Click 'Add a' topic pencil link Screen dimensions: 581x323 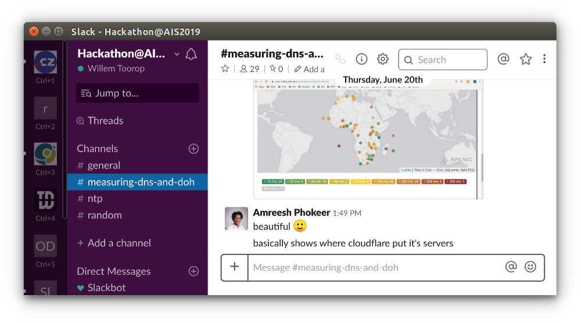click(x=310, y=69)
